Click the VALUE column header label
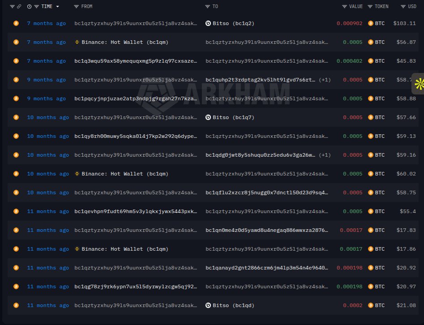This screenshot has height=325, width=424. [356, 6]
